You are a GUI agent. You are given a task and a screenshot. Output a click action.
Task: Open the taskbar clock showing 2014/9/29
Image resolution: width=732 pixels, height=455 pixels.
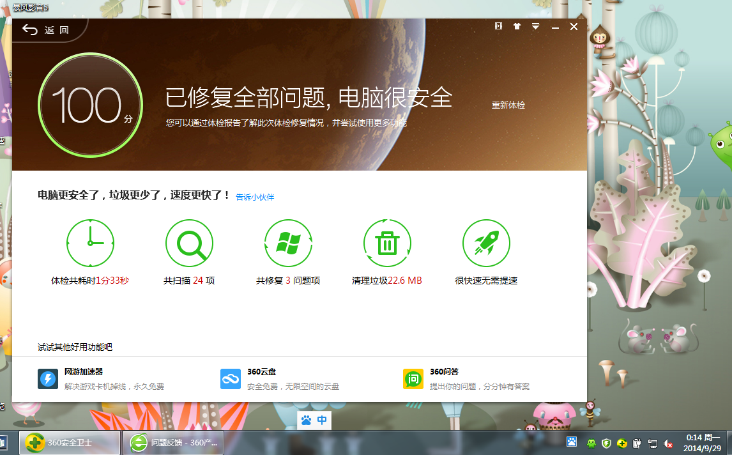point(703,443)
